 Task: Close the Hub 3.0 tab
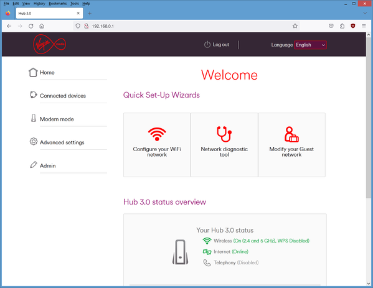click(78, 13)
